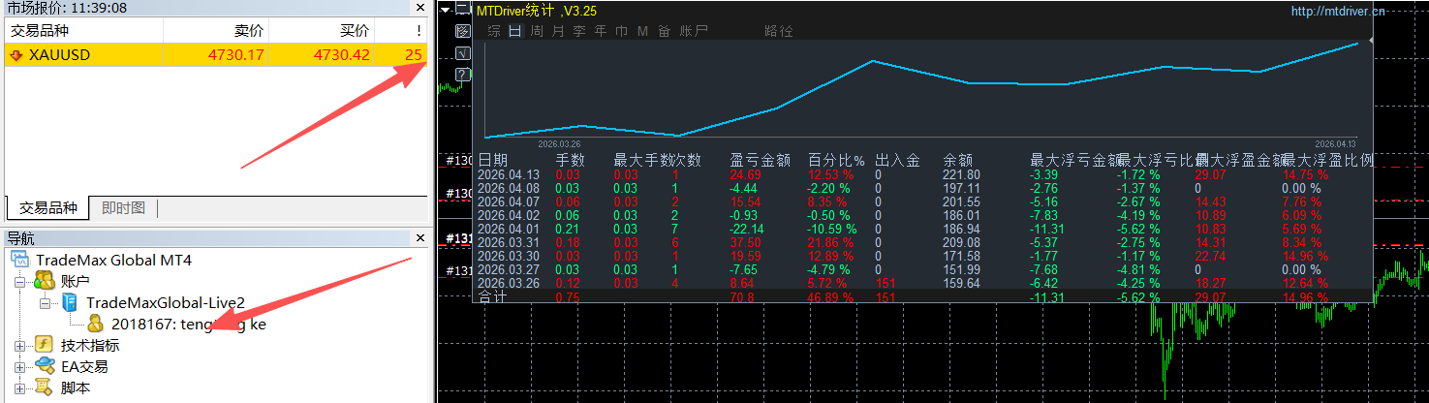
Task: Select 技术指标 tree label
Action: pyautogui.click(x=90, y=345)
